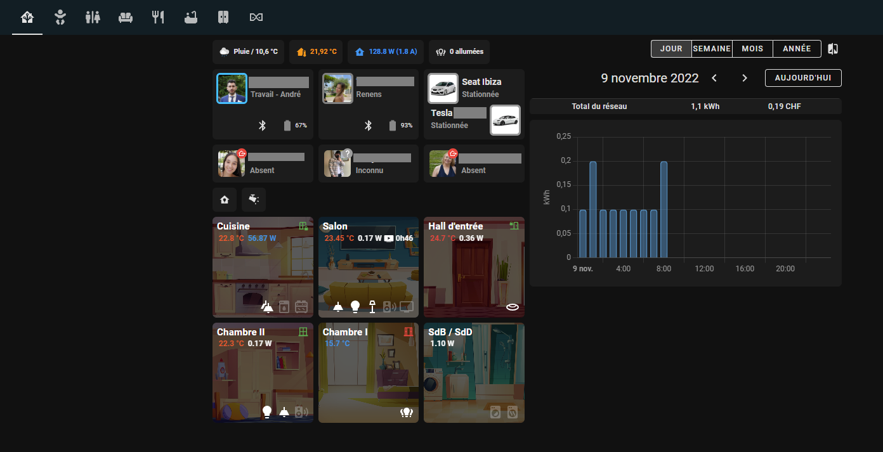Viewport: 883px width, 452px height.
Task: Click the robot vacuum icon in Hall d'entrée
Action: [x=513, y=307]
